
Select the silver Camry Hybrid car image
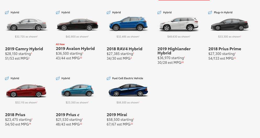coord(26,24)
